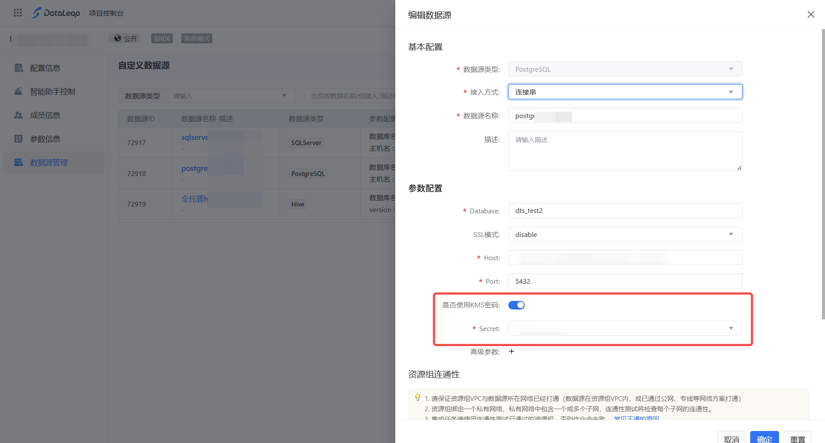Click the 智能助手控制 sidebar icon
The height and width of the screenshot is (443, 825).
[x=18, y=91]
